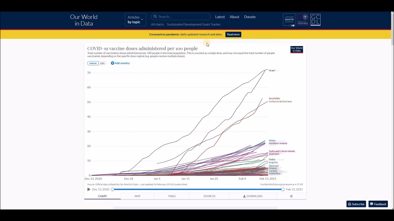Open the SOURCES tab
The width and height of the screenshot is (394, 221).
(x=209, y=196)
